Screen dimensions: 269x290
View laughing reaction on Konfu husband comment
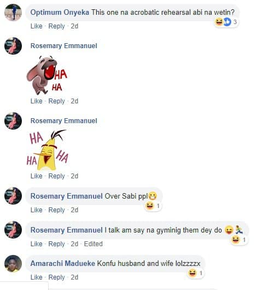pos(196,273)
